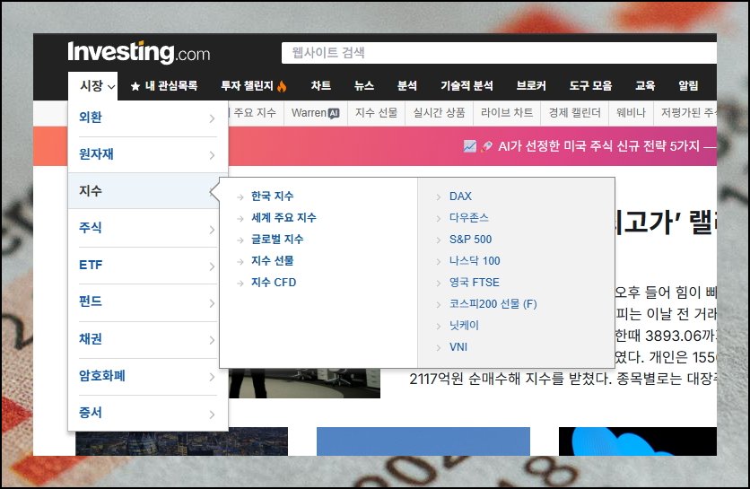Open the 한국 지수 link
Viewport: 750px width, 489px height.
pyautogui.click(x=273, y=196)
